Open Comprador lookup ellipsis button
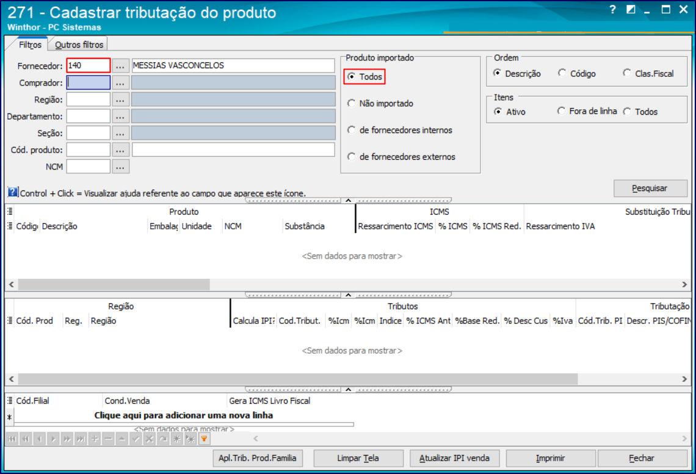Screen dimensions: 696x474 click(120, 82)
